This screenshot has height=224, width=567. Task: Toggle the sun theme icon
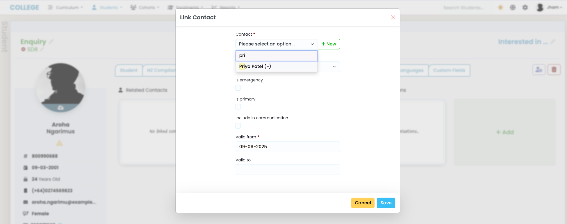click(x=500, y=8)
